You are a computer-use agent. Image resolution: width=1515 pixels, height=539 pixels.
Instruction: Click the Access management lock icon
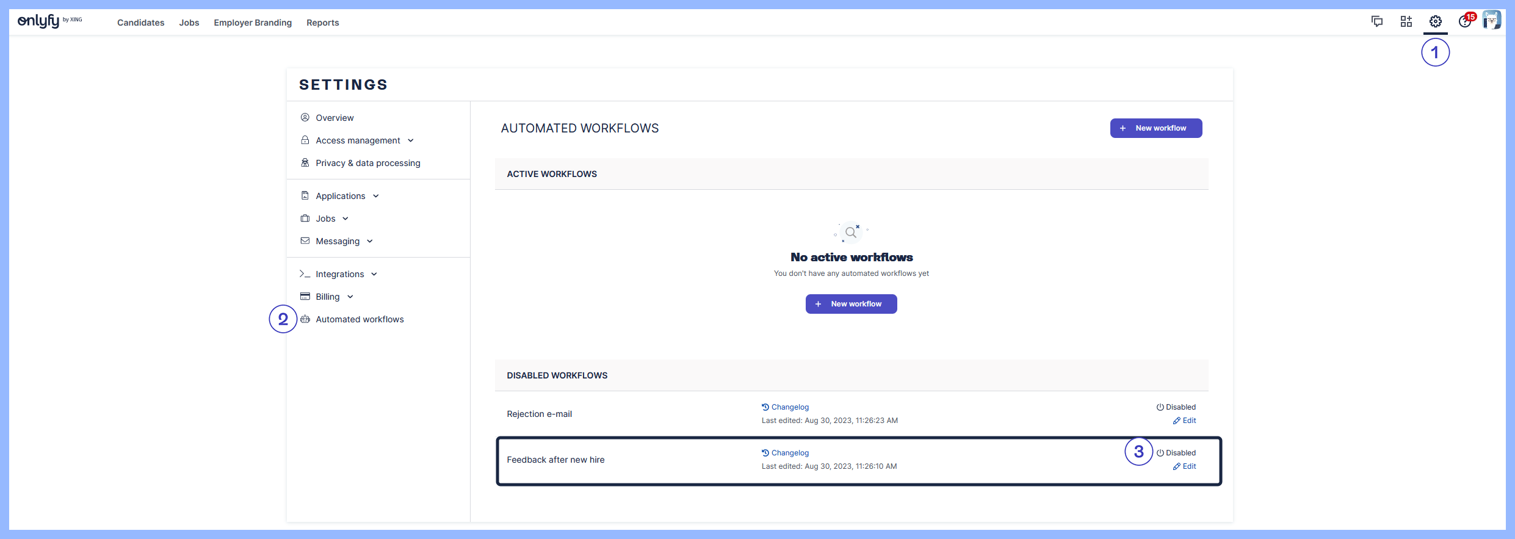[305, 140]
